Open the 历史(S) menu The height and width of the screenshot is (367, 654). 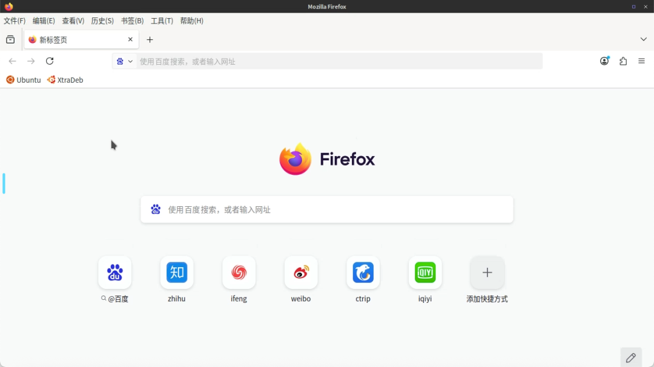[x=102, y=21]
